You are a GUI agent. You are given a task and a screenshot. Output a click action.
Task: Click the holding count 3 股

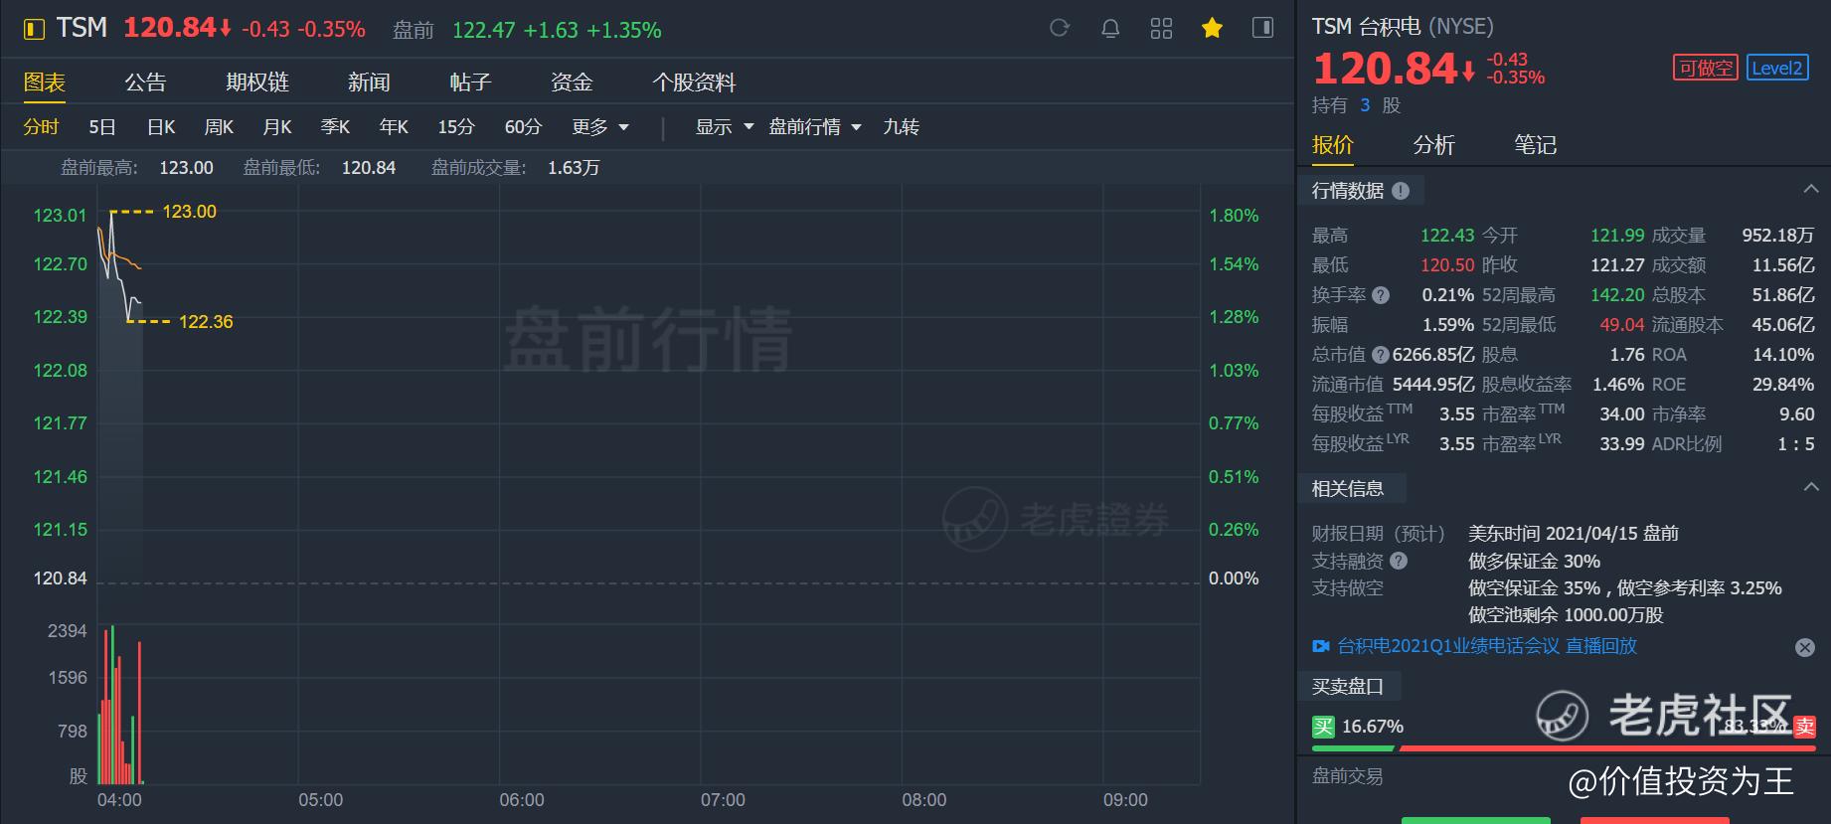pos(1380,105)
